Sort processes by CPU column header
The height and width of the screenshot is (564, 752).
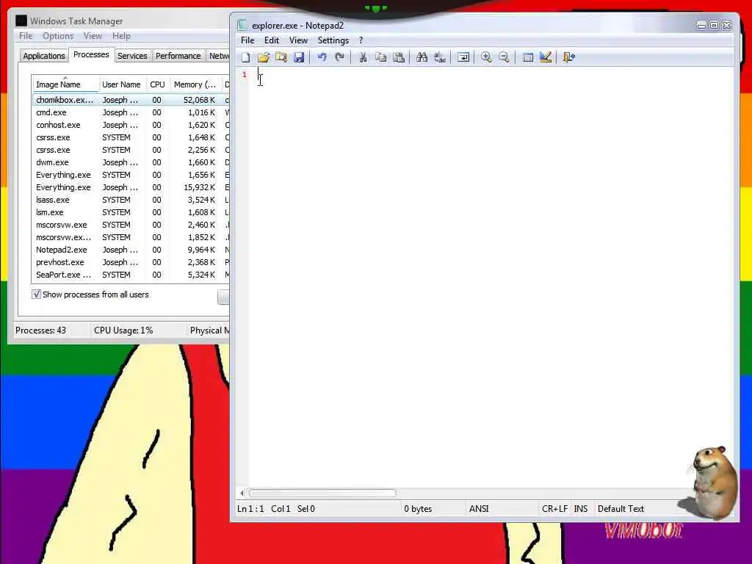(x=157, y=84)
